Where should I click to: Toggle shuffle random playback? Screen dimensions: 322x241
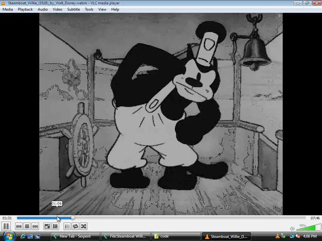tap(84, 226)
